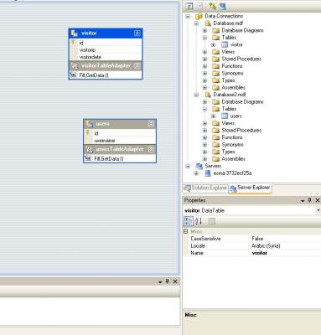Expand the users table node in Server Explorer
The image size is (321, 335).
click(213, 116)
